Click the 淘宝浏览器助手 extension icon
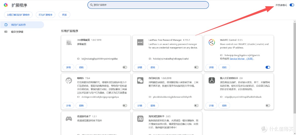This screenshot has width=296, height=135. coord(140,119)
